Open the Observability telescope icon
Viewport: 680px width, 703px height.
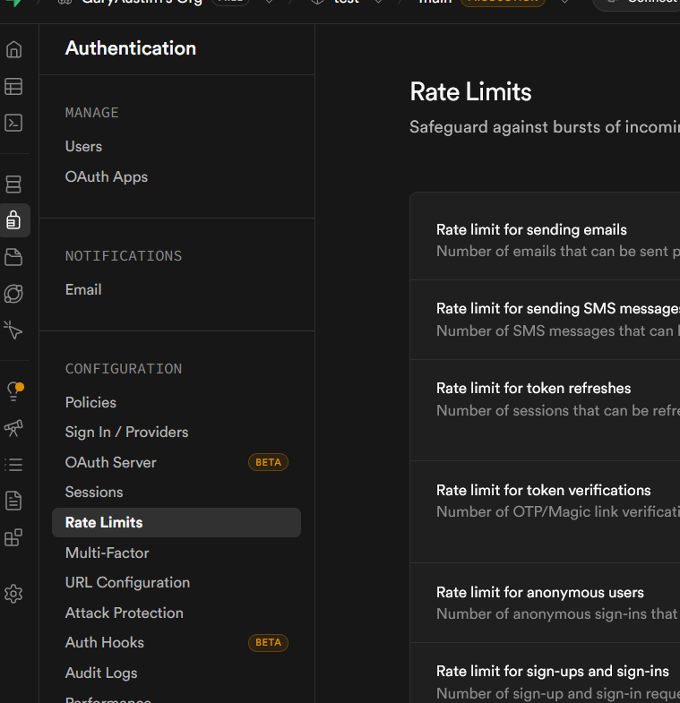point(13,428)
